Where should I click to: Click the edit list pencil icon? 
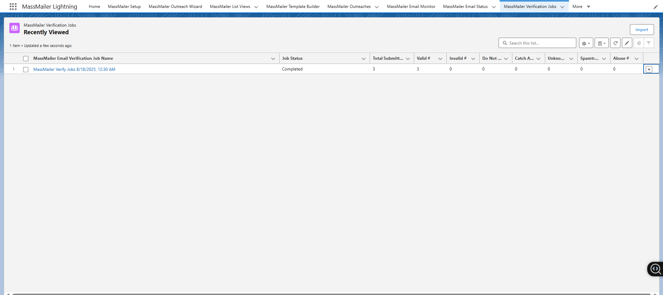627,43
